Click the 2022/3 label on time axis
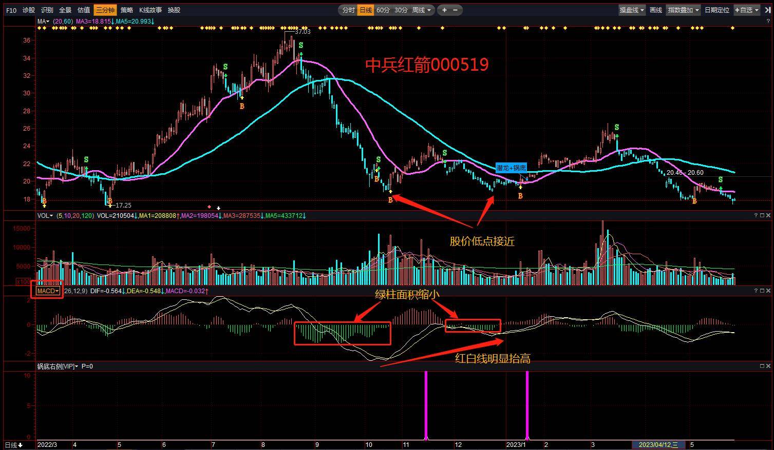Image resolution: width=774 pixels, height=450 pixels. [47, 444]
